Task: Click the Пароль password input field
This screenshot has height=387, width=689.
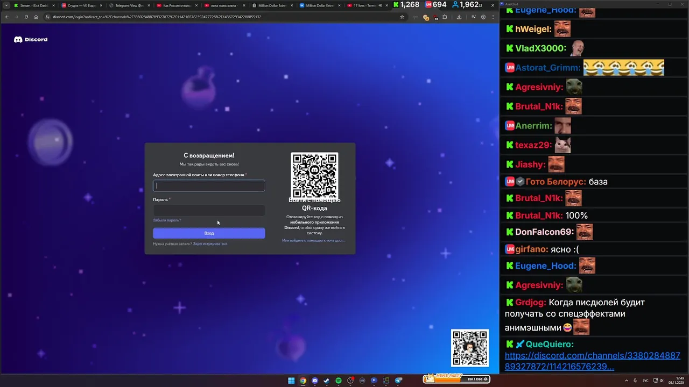Action: (209, 211)
